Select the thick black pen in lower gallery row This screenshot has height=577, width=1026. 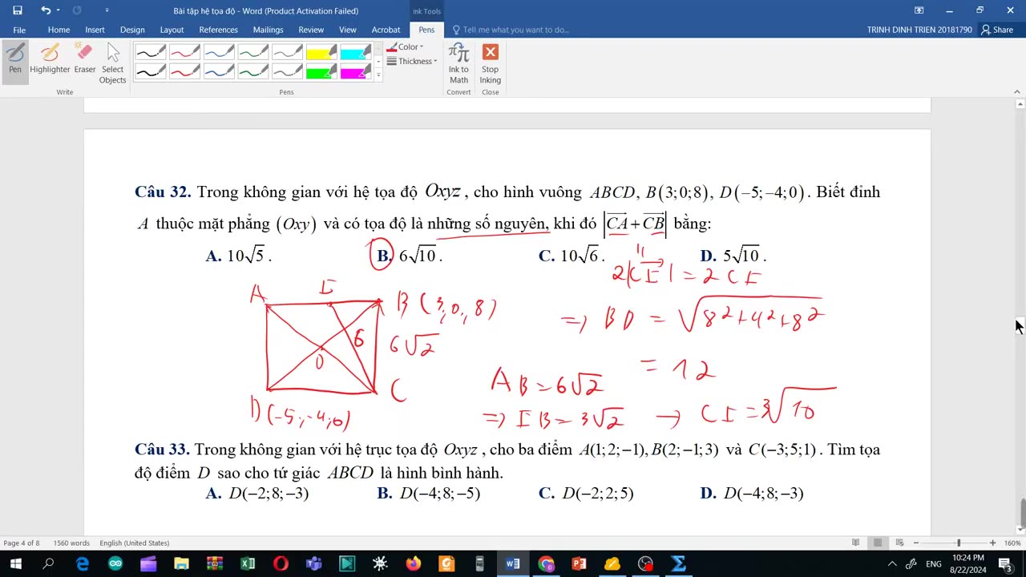(x=150, y=71)
